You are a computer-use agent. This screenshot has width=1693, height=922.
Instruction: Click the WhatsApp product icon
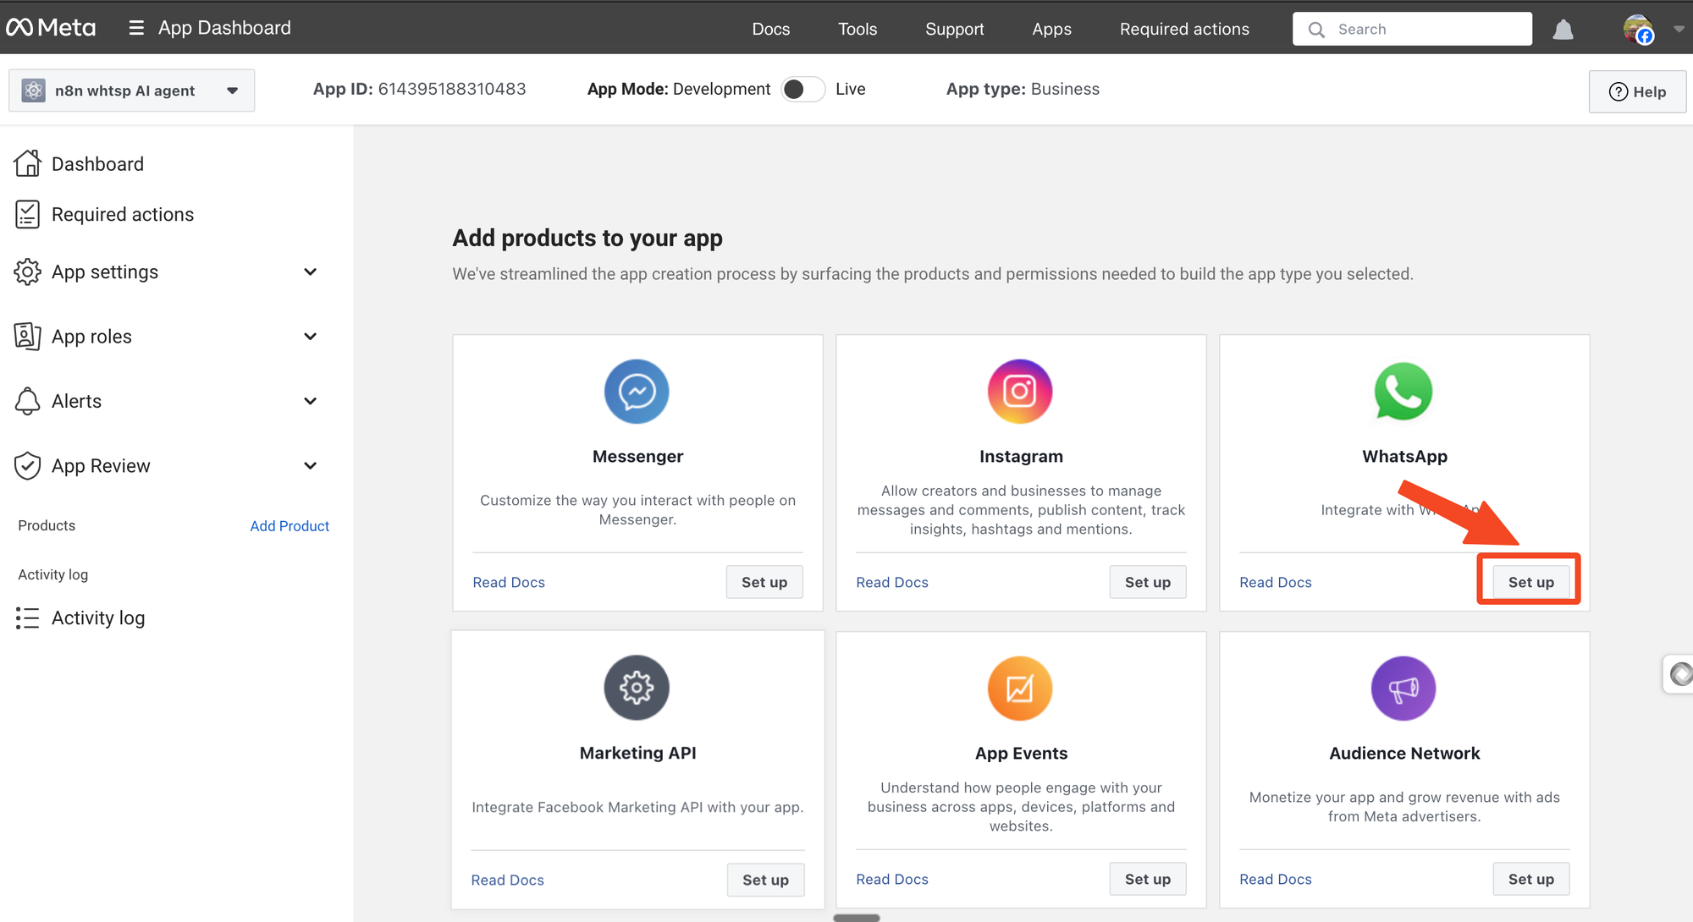pyautogui.click(x=1403, y=392)
